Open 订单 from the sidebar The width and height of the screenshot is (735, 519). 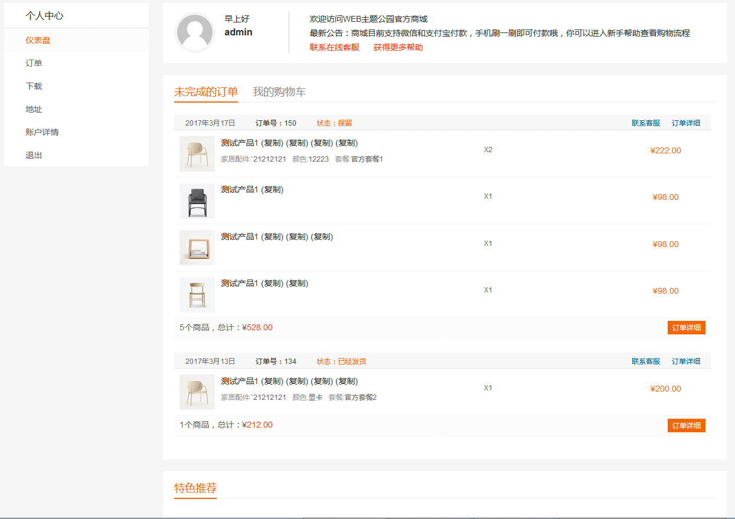point(34,63)
